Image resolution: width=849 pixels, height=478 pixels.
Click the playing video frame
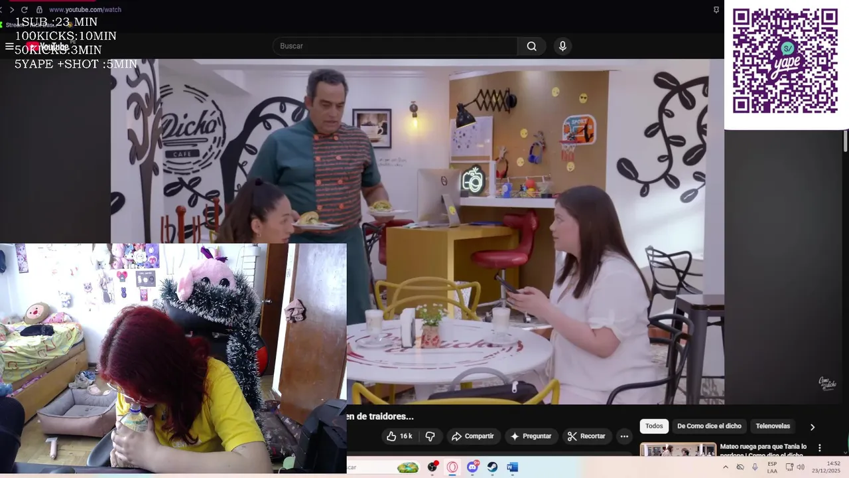point(417,232)
